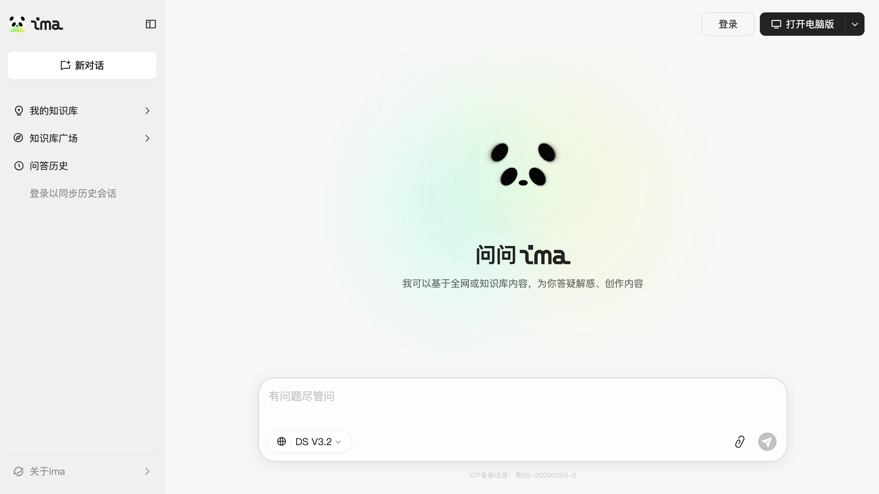879x494 pixels.
Task: Expand the 关于ima chevron
Action: click(x=147, y=471)
